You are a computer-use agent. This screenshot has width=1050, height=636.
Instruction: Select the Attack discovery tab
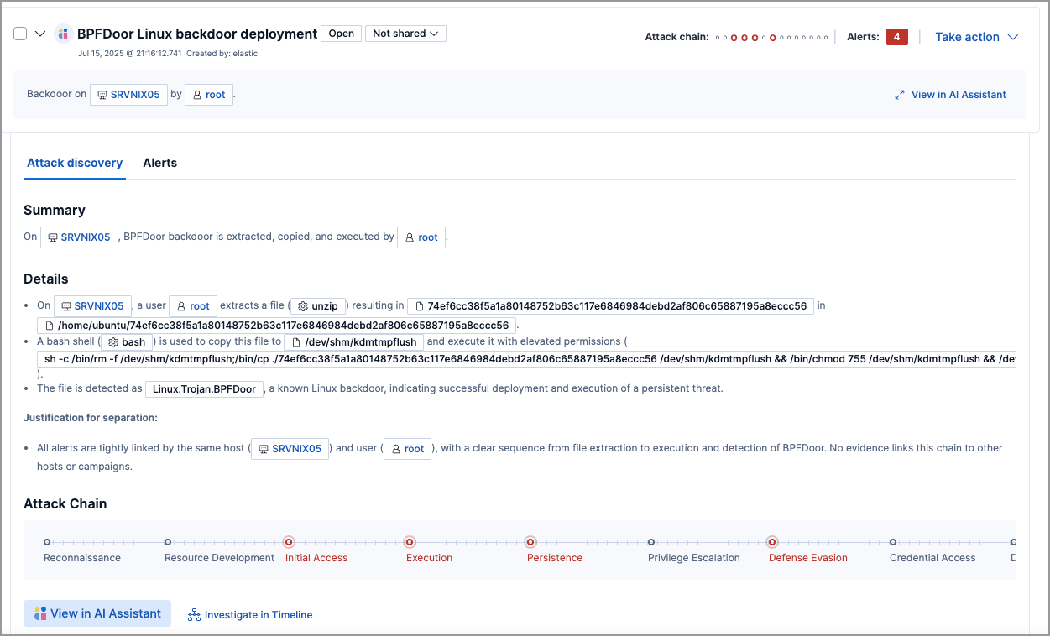click(75, 163)
